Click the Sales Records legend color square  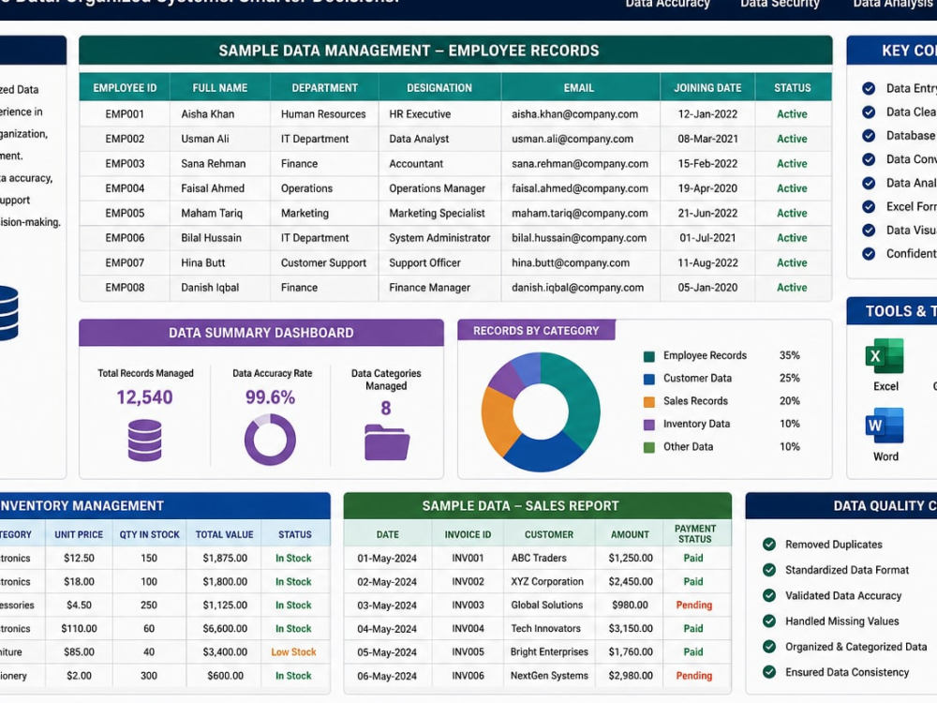(649, 402)
